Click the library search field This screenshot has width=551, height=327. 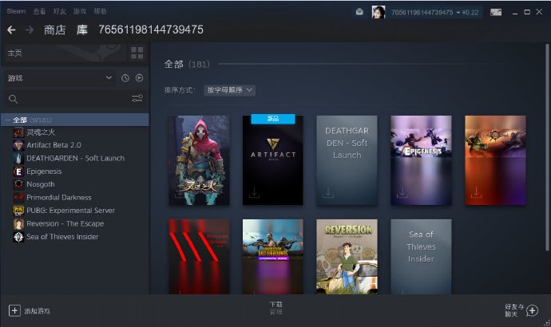[68, 99]
